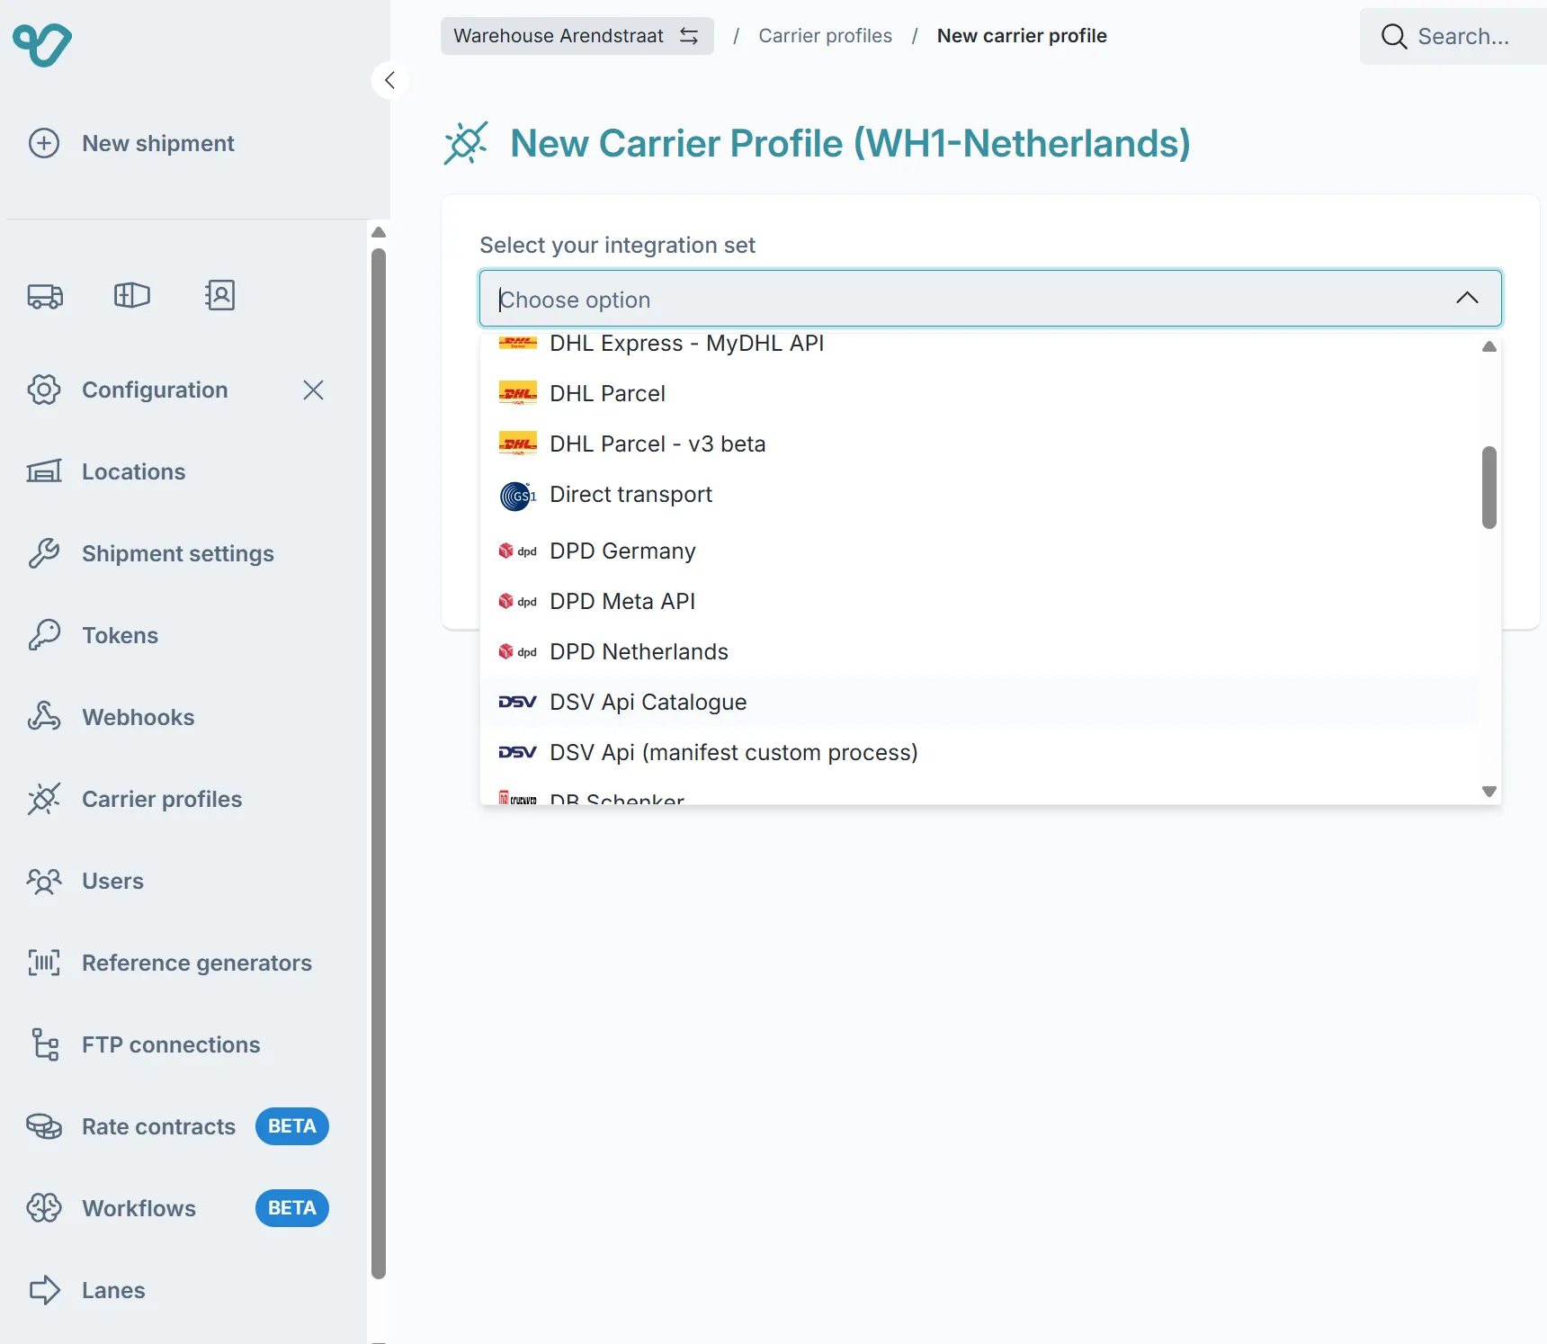Select the DSV Api Catalogue option
Viewport: 1547px width, 1344px height.
point(979,702)
